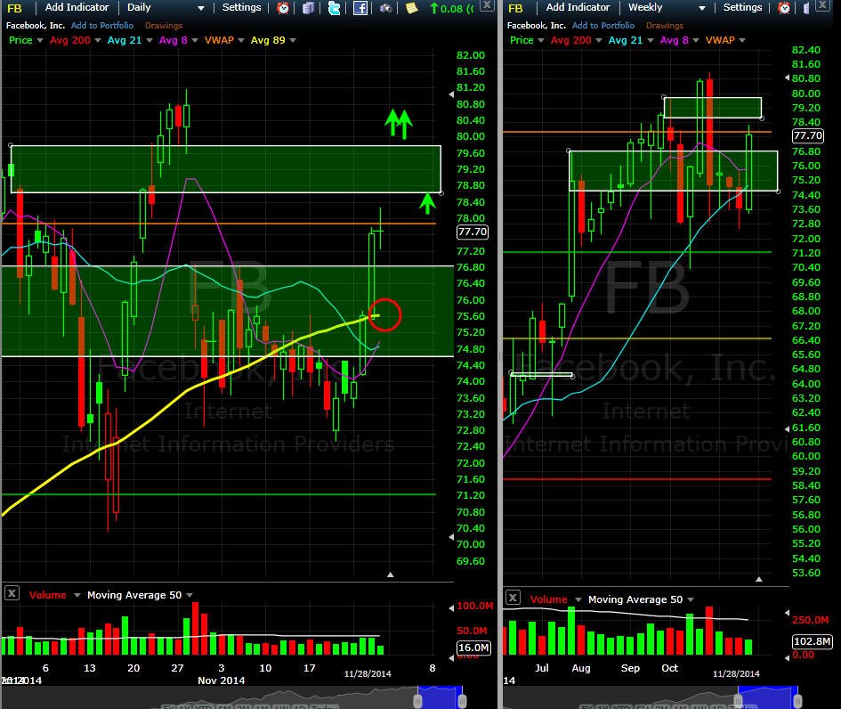Open Settings on the daily chart
The height and width of the screenshot is (709, 841).
click(x=241, y=7)
